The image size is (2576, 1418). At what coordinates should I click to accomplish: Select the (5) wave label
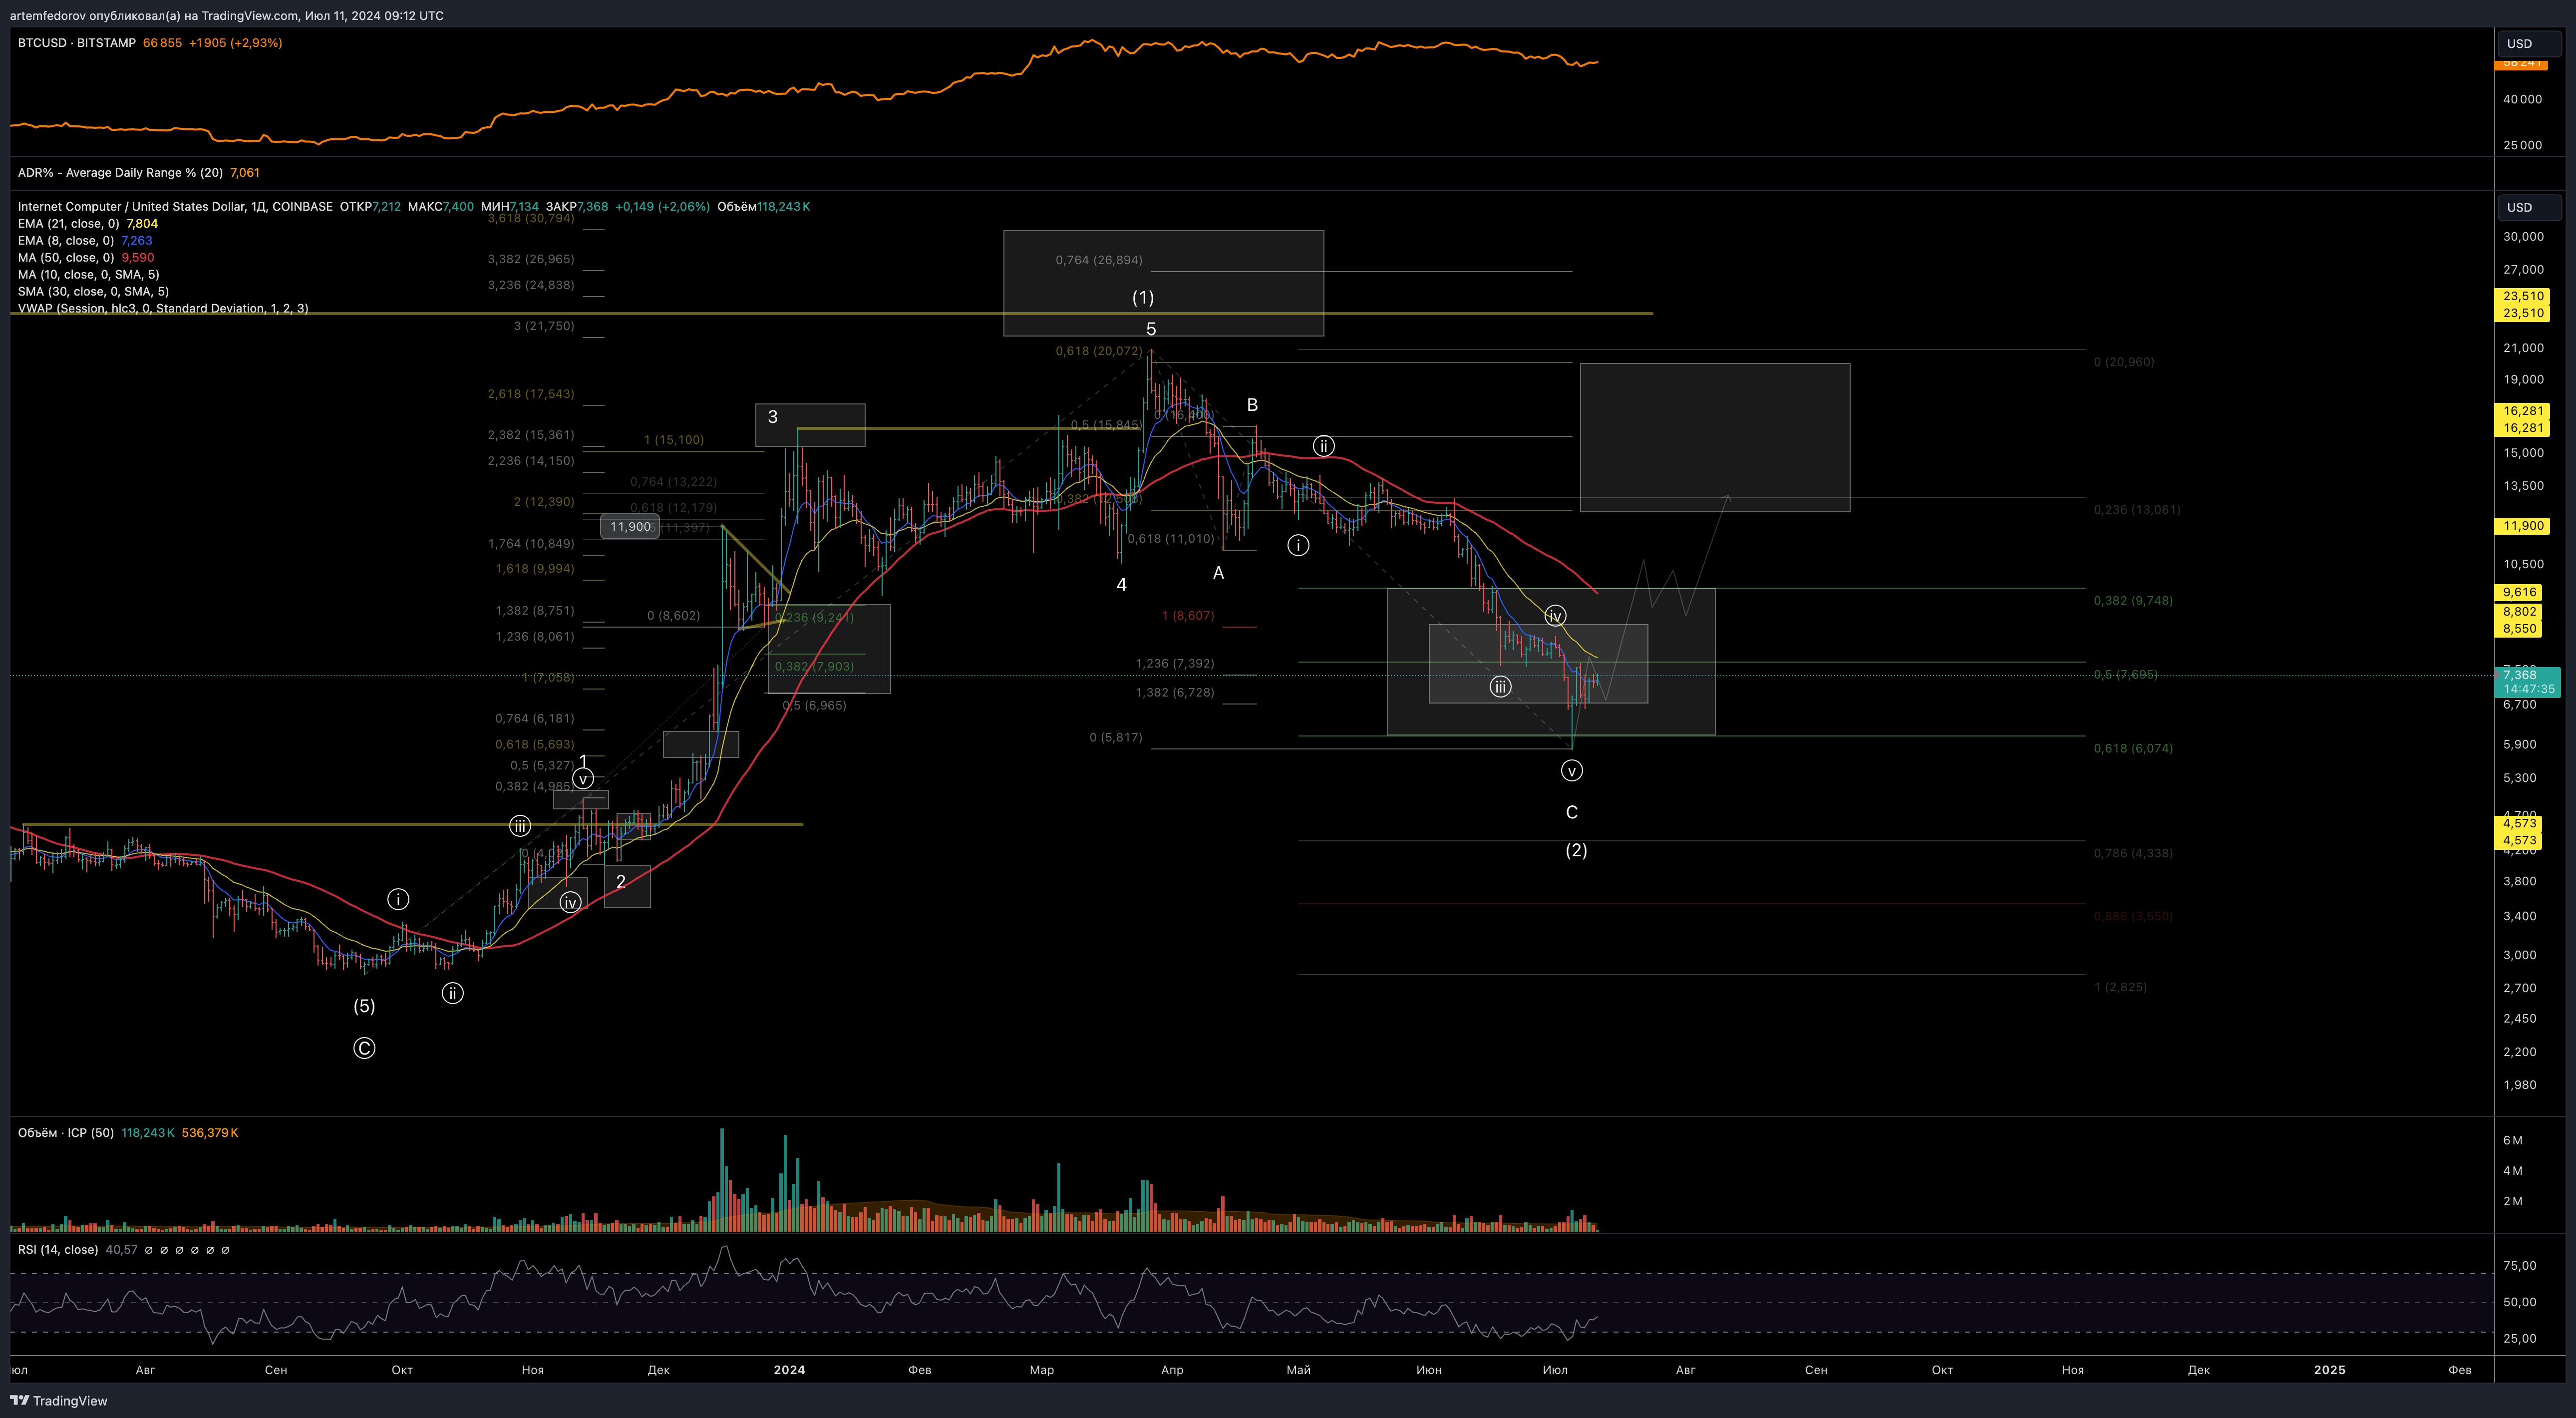364,1006
